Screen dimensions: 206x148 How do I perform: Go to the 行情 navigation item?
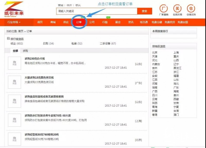pos(105,22)
